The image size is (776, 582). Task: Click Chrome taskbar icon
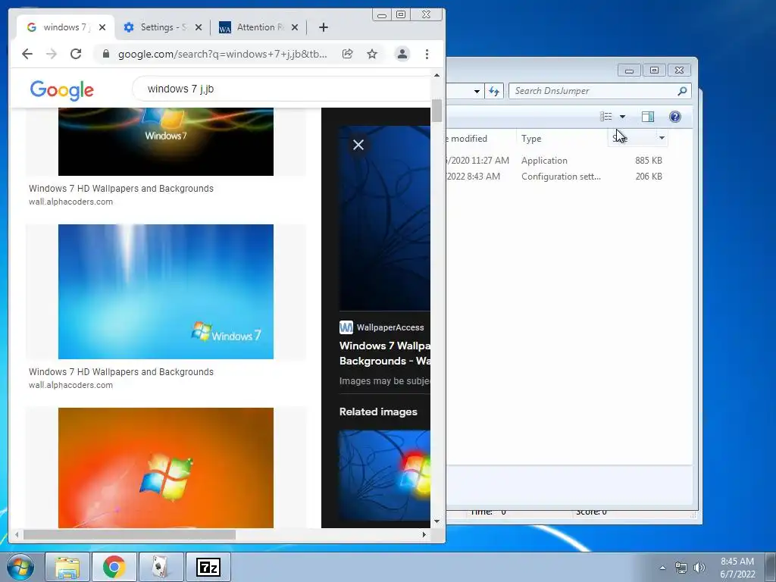(114, 567)
